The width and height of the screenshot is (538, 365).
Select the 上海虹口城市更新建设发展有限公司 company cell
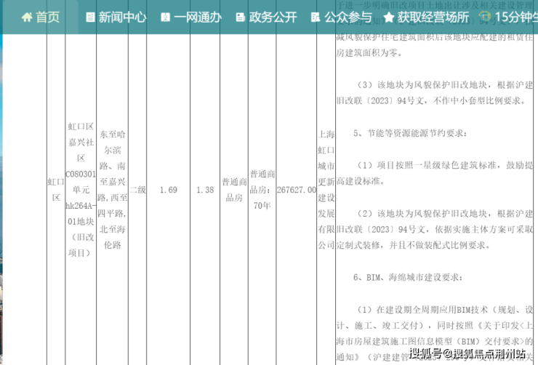pyautogui.click(x=326, y=190)
